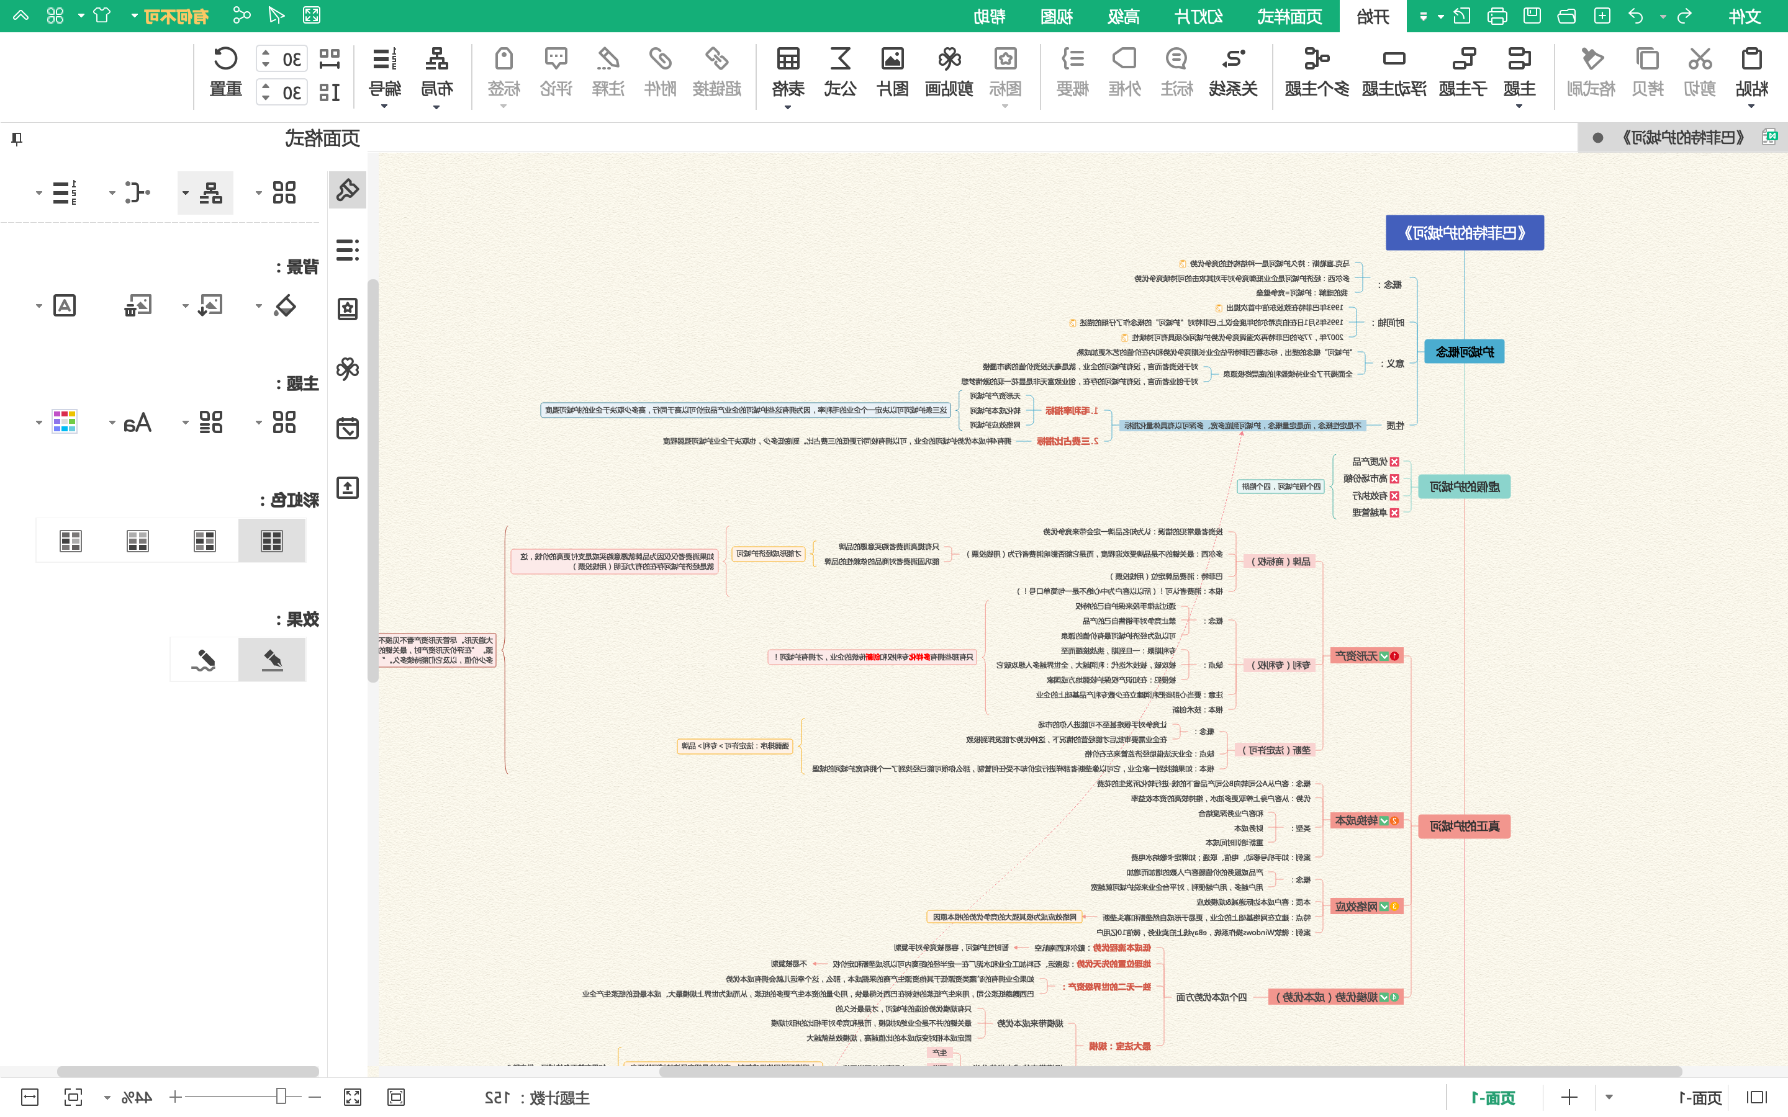Viewport: 1788px width, 1117px height.
Task: Click the zoom-in plus button
Action: [175, 1097]
